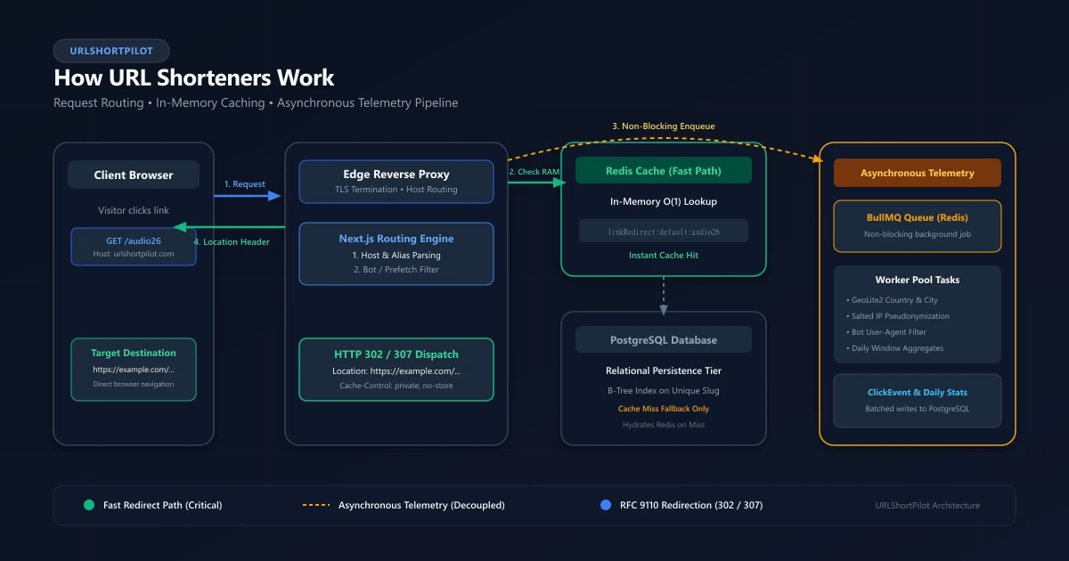Click the "2. Check RAM" arrow label
1069x561 pixels.
tap(534, 171)
